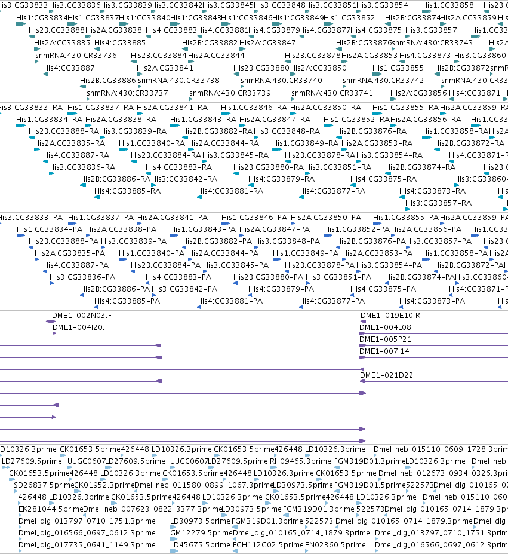Select the His2B:CG33882 gene label
This screenshot has height=554, width=508.
[x=210, y=43]
